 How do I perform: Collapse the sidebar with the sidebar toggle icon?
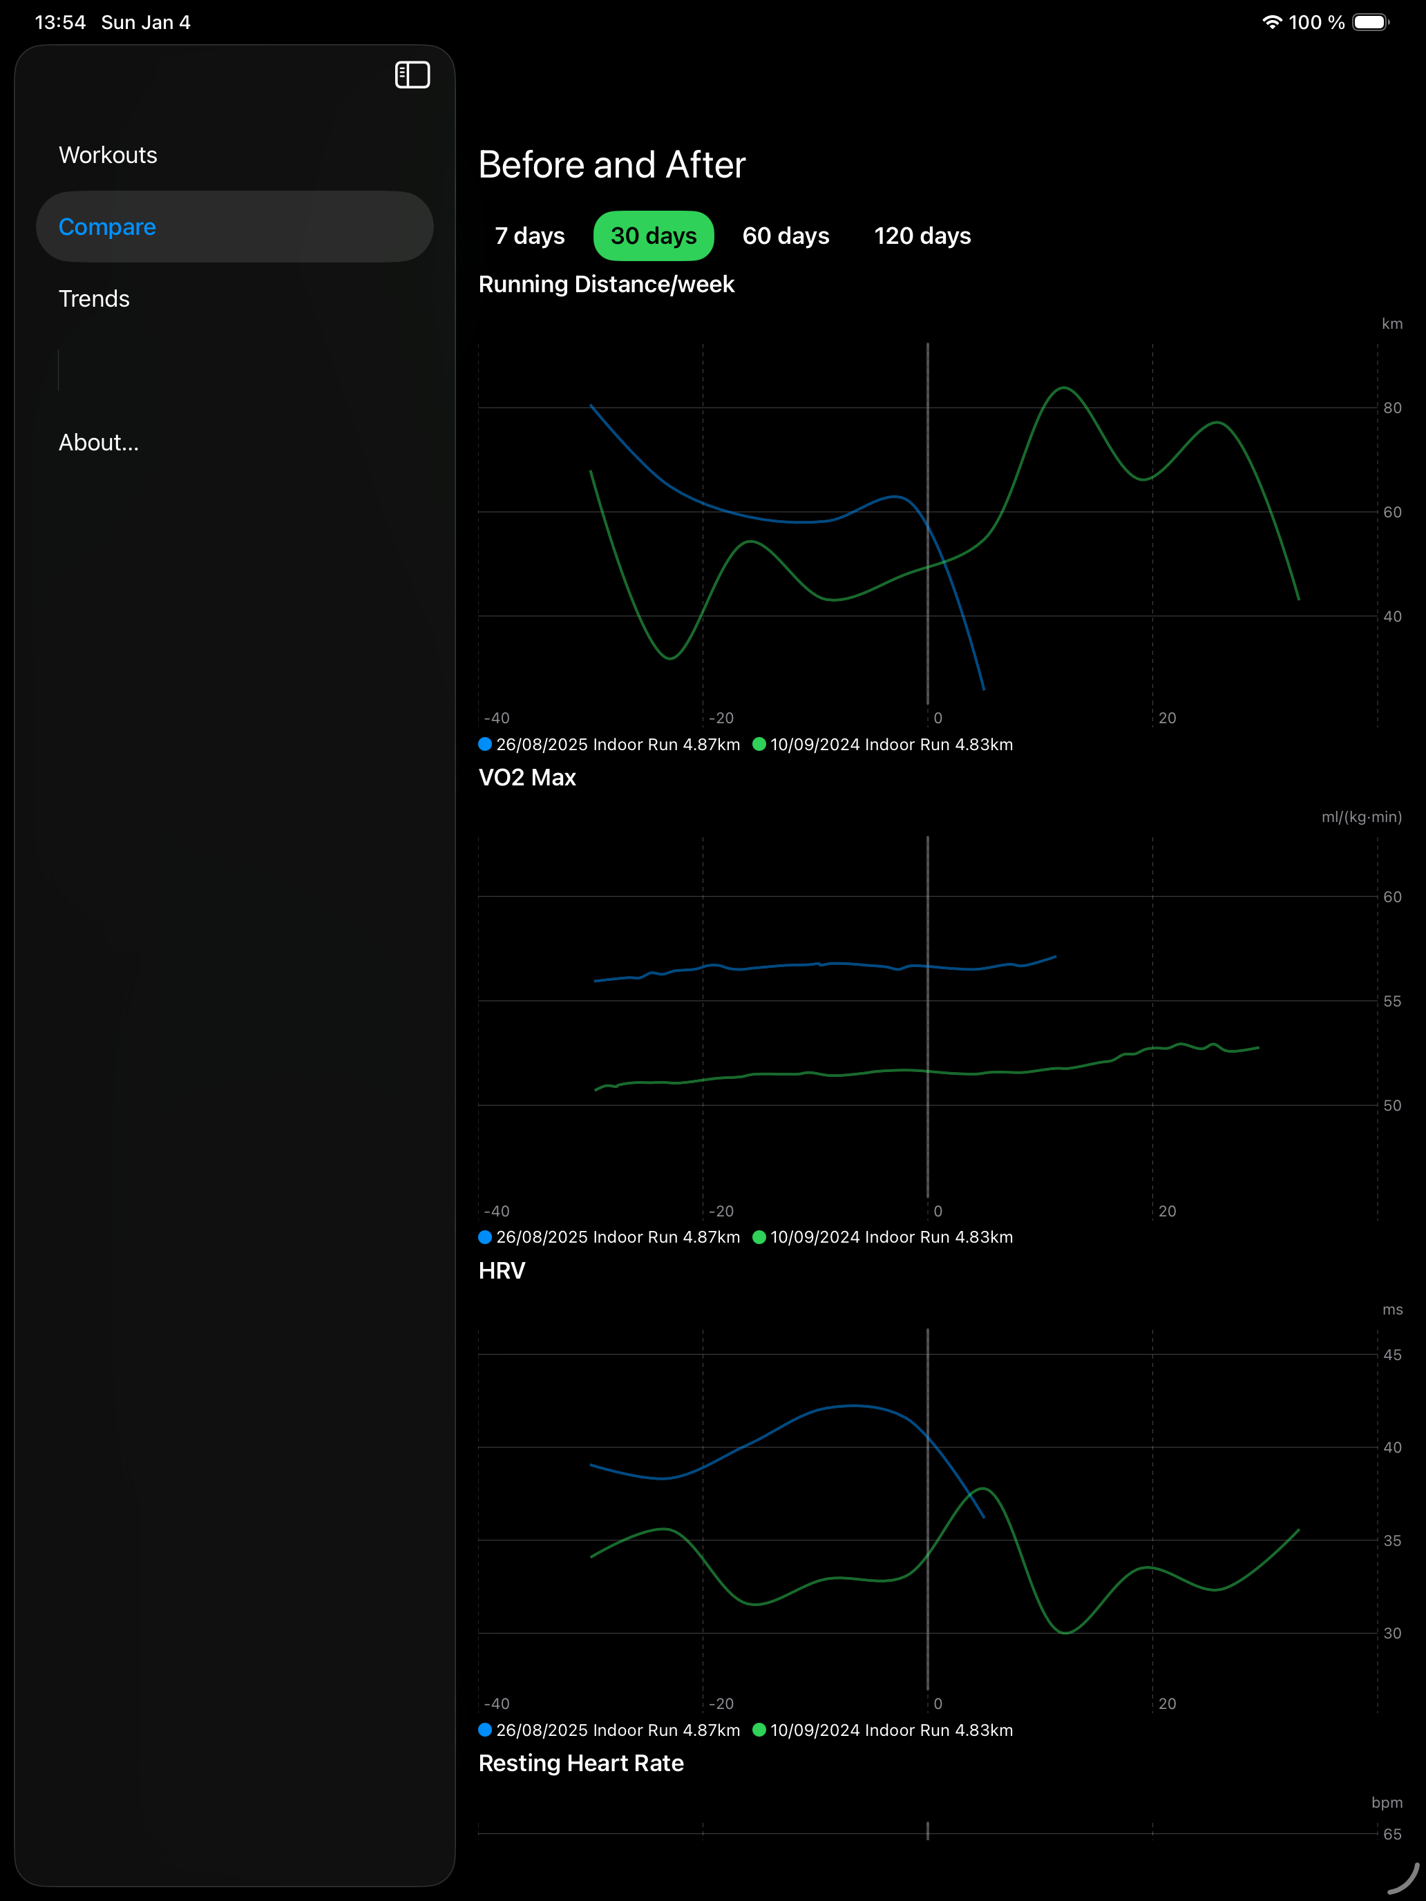(x=412, y=75)
